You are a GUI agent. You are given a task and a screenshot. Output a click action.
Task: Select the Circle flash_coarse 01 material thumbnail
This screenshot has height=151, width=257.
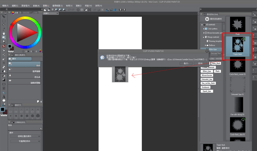(237, 66)
